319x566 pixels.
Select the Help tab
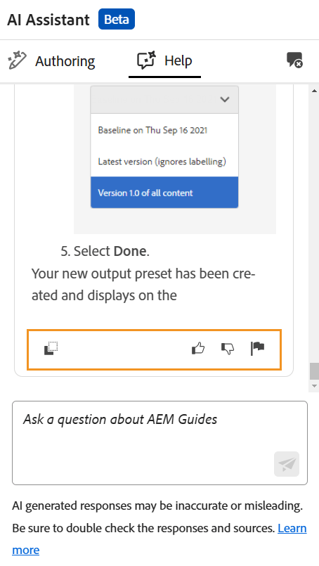[x=164, y=60]
